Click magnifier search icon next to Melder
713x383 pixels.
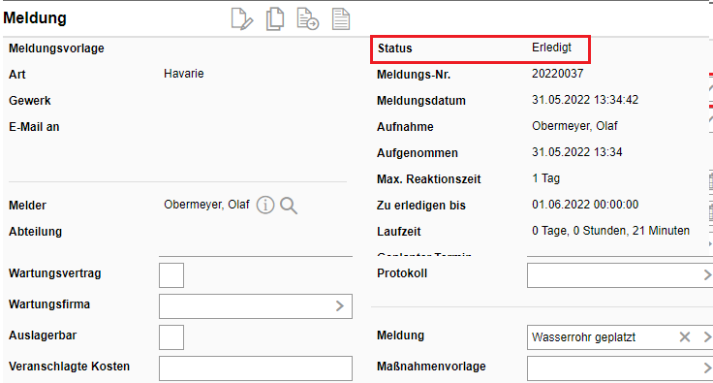[x=289, y=206]
